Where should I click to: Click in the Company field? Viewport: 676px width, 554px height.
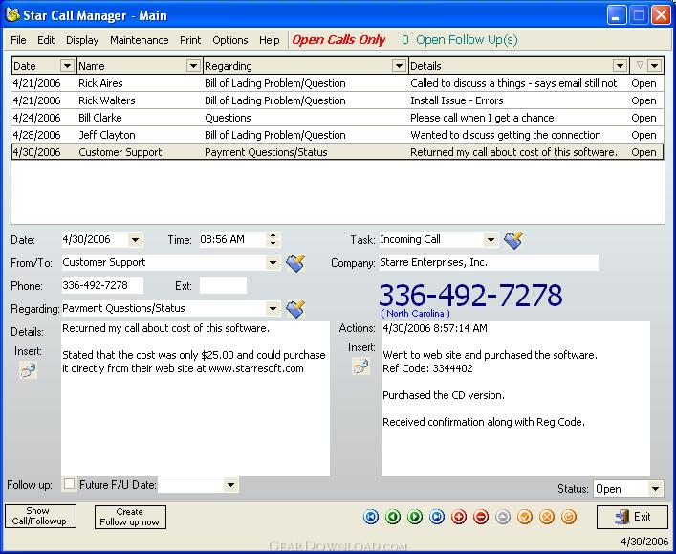click(x=489, y=262)
